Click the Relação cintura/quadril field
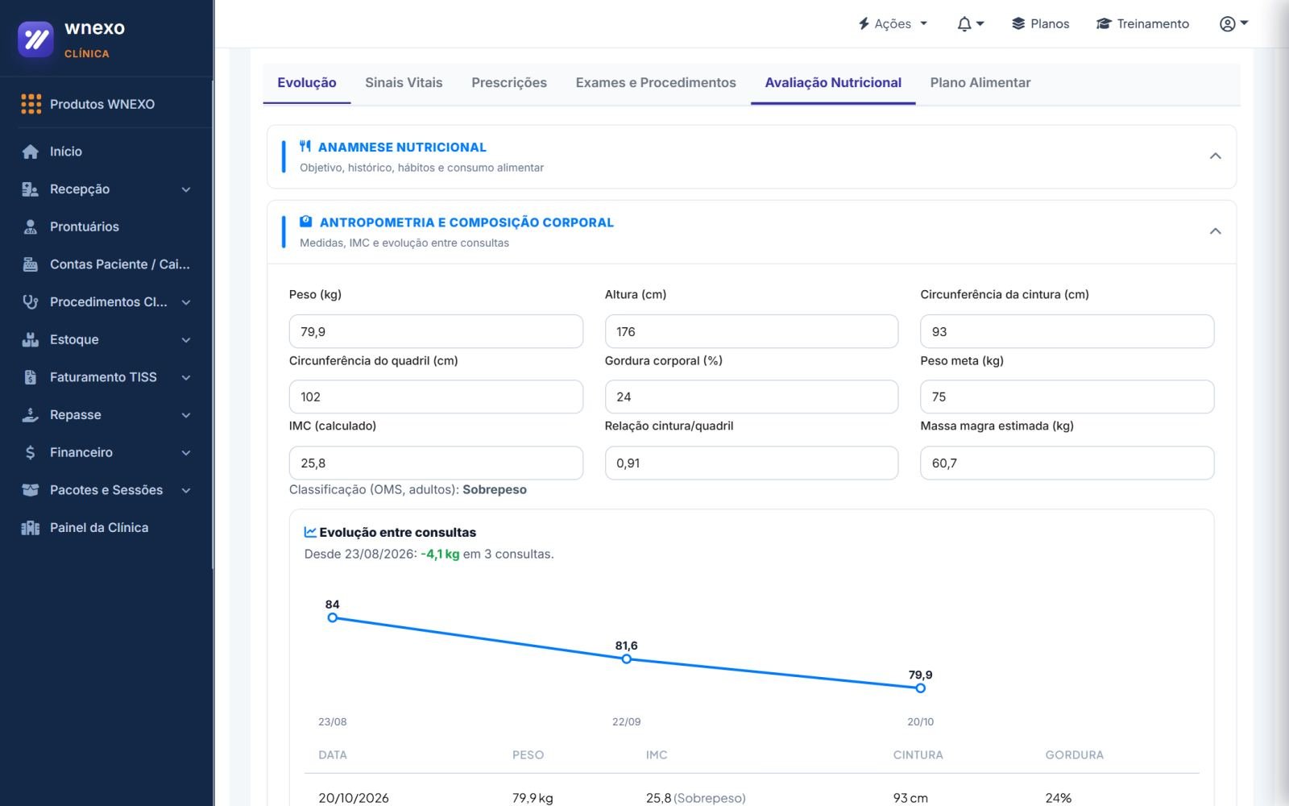 [752, 463]
